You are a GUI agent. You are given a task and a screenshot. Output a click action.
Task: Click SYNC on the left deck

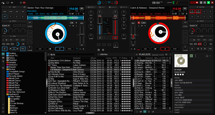tap(70, 49)
